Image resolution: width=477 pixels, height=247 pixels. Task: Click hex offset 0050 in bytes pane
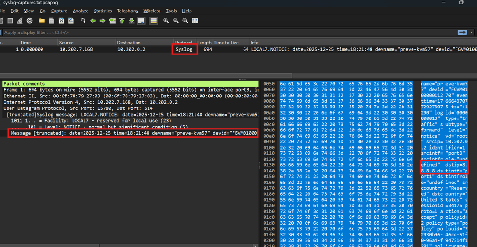pos(269,84)
